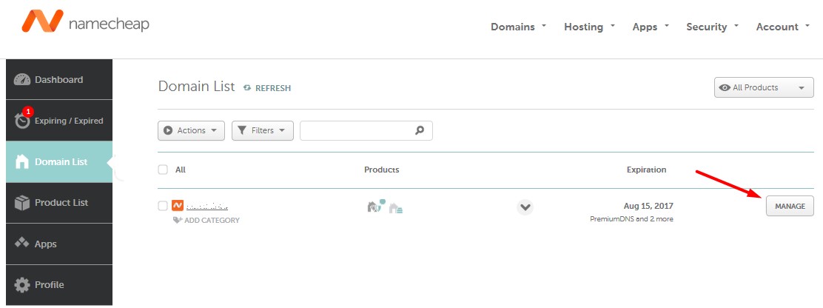Click the Product List box icon
Image resolution: width=823 pixels, height=308 pixels.
tap(22, 203)
